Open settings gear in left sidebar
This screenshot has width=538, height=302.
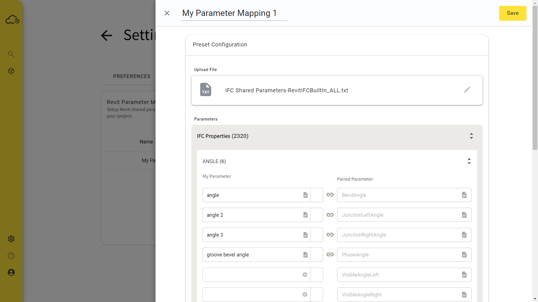coord(11,239)
